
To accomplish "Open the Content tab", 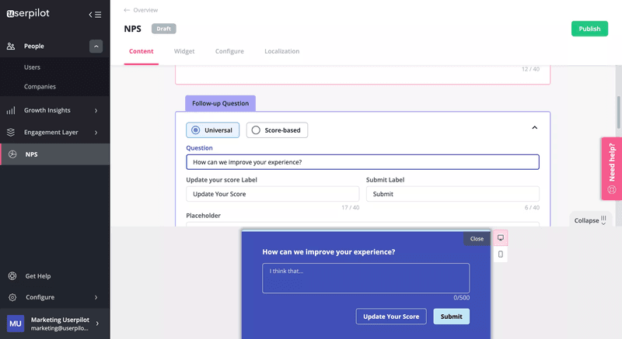I will [142, 51].
